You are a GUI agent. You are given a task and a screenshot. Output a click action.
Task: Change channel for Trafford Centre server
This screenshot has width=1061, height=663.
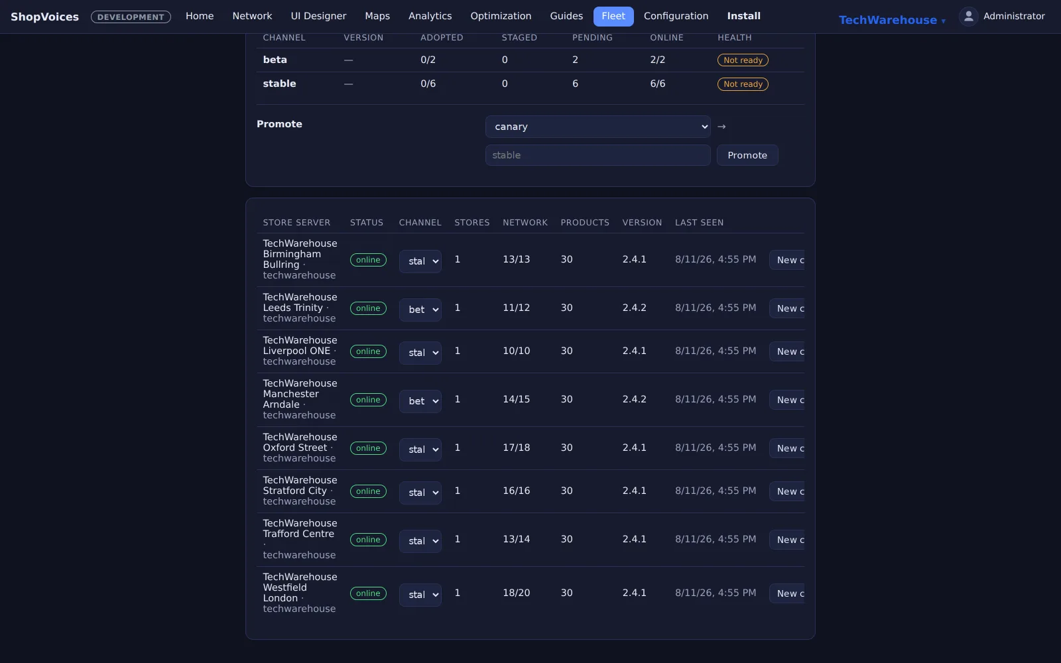pos(420,541)
